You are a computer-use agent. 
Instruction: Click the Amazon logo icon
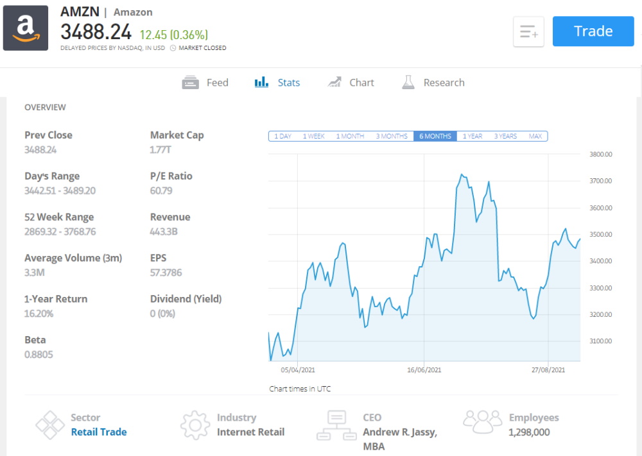[x=26, y=28]
